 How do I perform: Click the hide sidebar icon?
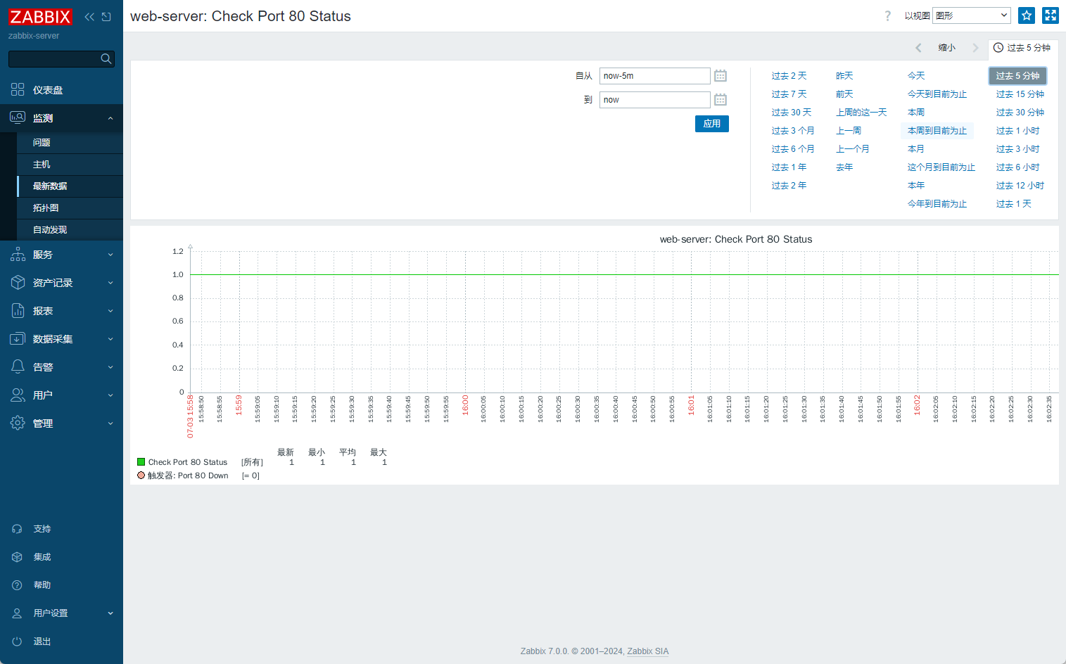click(106, 17)
